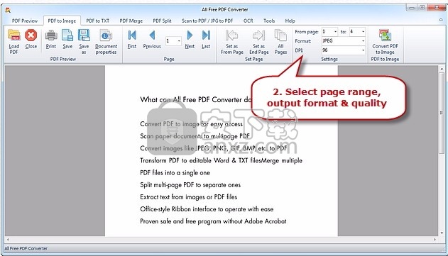Open the PDF Split tab
This screenshot has width=448, height=256.
click(162, 21)
